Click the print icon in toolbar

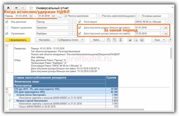click(130, 40)
